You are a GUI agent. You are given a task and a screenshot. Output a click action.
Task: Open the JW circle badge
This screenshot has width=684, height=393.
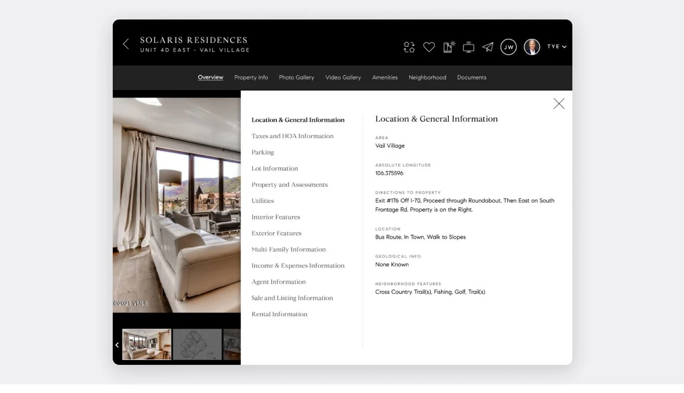pyautogui.click(x=508, y=47)
